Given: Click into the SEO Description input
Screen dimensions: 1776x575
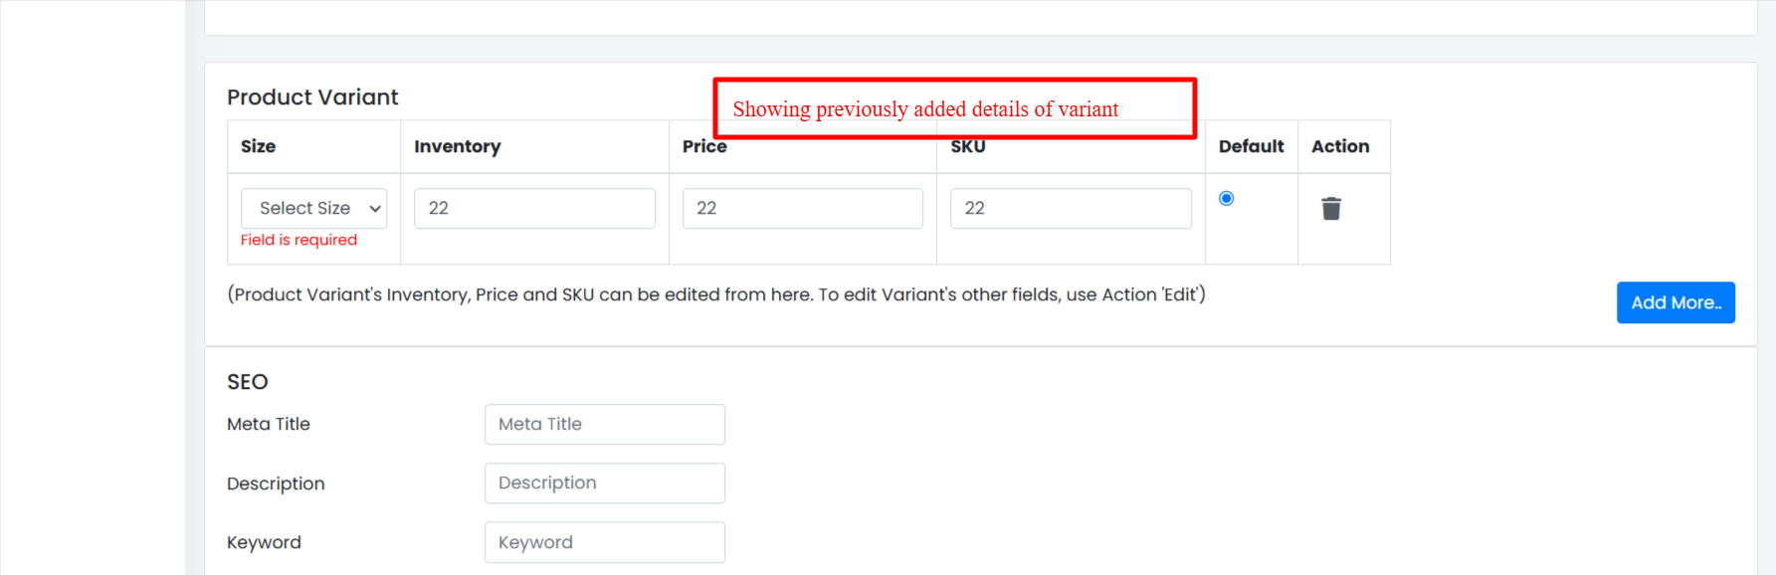Looking at the screenshot, I should (x=605, y=482).
